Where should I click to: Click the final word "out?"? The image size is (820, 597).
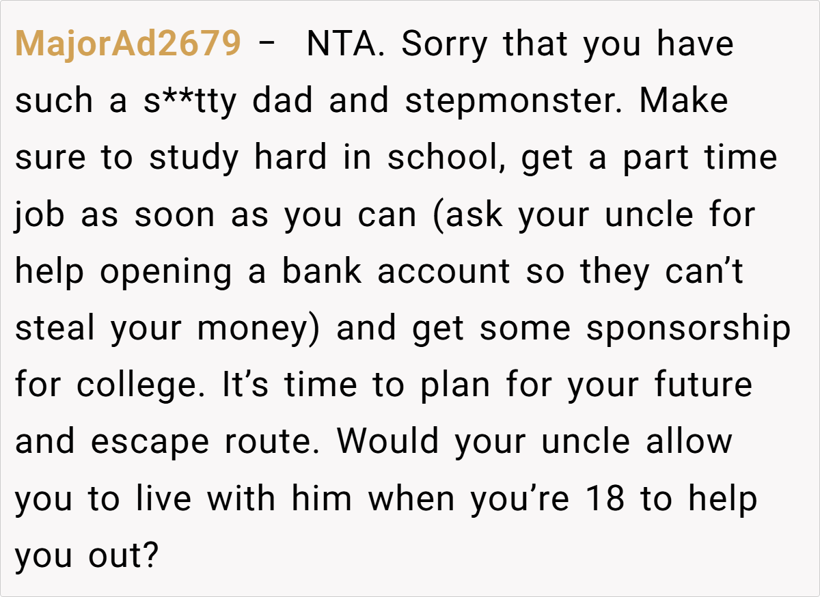pyautogui.click(x=123, y=557)
